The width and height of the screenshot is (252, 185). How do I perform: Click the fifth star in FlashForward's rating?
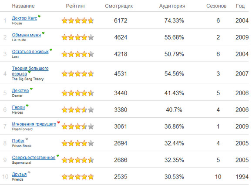pyautogui.click(x=91, y=127)
